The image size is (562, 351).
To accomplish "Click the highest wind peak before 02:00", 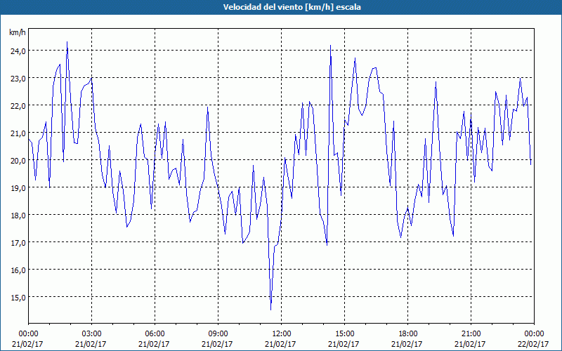I will coord(67,42).
